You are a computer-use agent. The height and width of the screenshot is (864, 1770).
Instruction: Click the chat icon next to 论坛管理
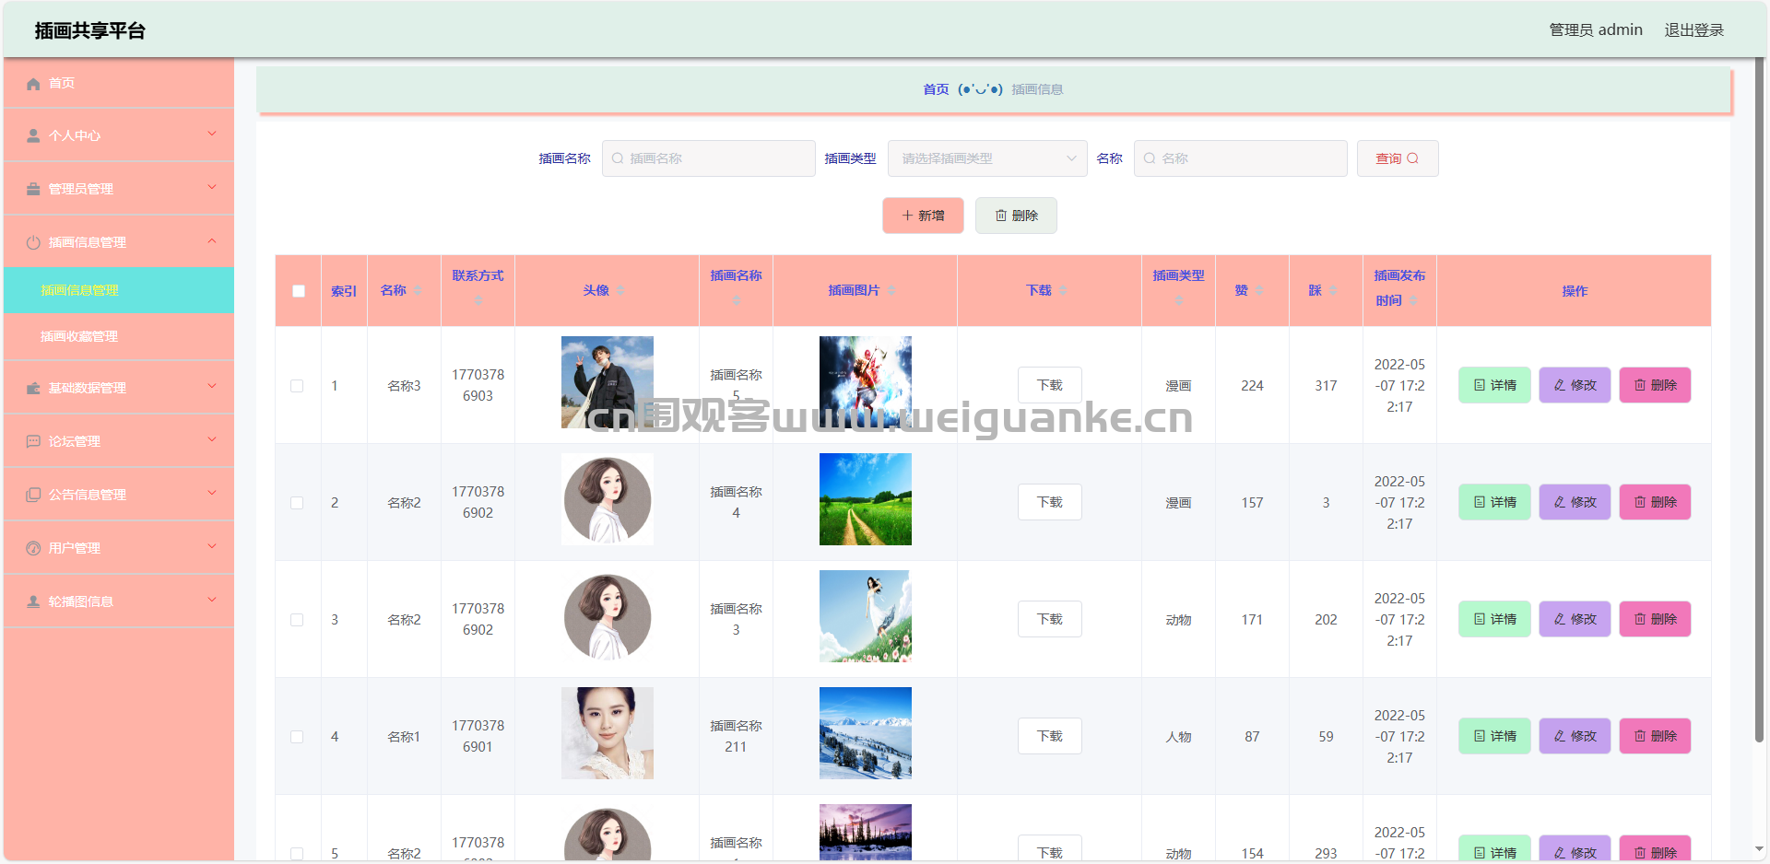(33, 442)
